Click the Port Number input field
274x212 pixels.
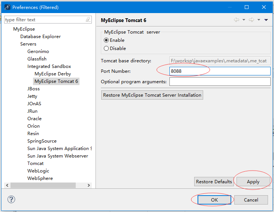tap(220, 71)
